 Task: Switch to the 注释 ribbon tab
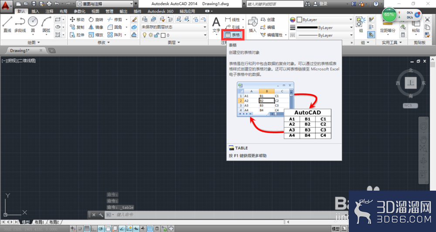tap(50, 11)
